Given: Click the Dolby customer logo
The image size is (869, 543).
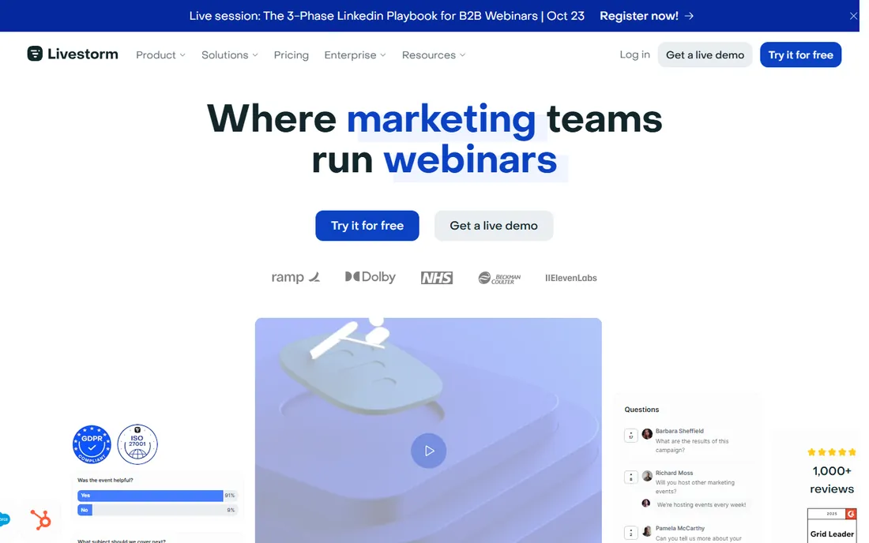Looking at the screenshot, I should pos(371,277).
